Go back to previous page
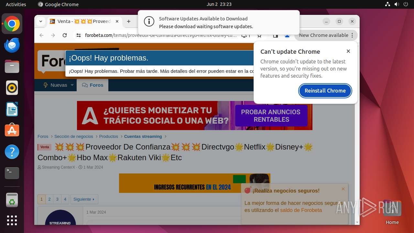 (x=41, y=35)
